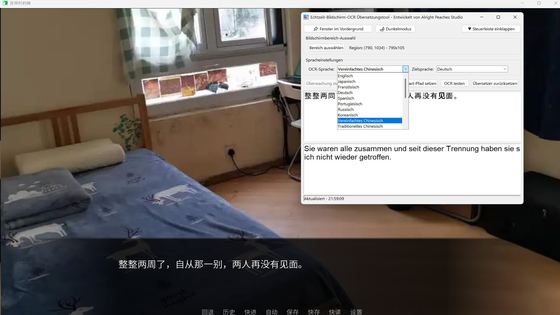Set path with Tesseract-Pfad setzen
The width and height of the screenshot is (560, 315).
(423, 83)
